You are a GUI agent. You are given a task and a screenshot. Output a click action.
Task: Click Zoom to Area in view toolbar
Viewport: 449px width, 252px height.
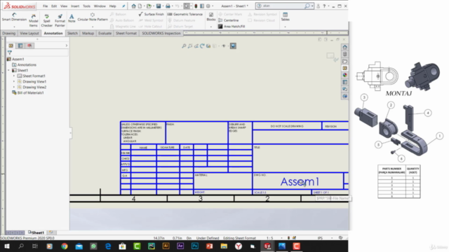click(190, 46)
